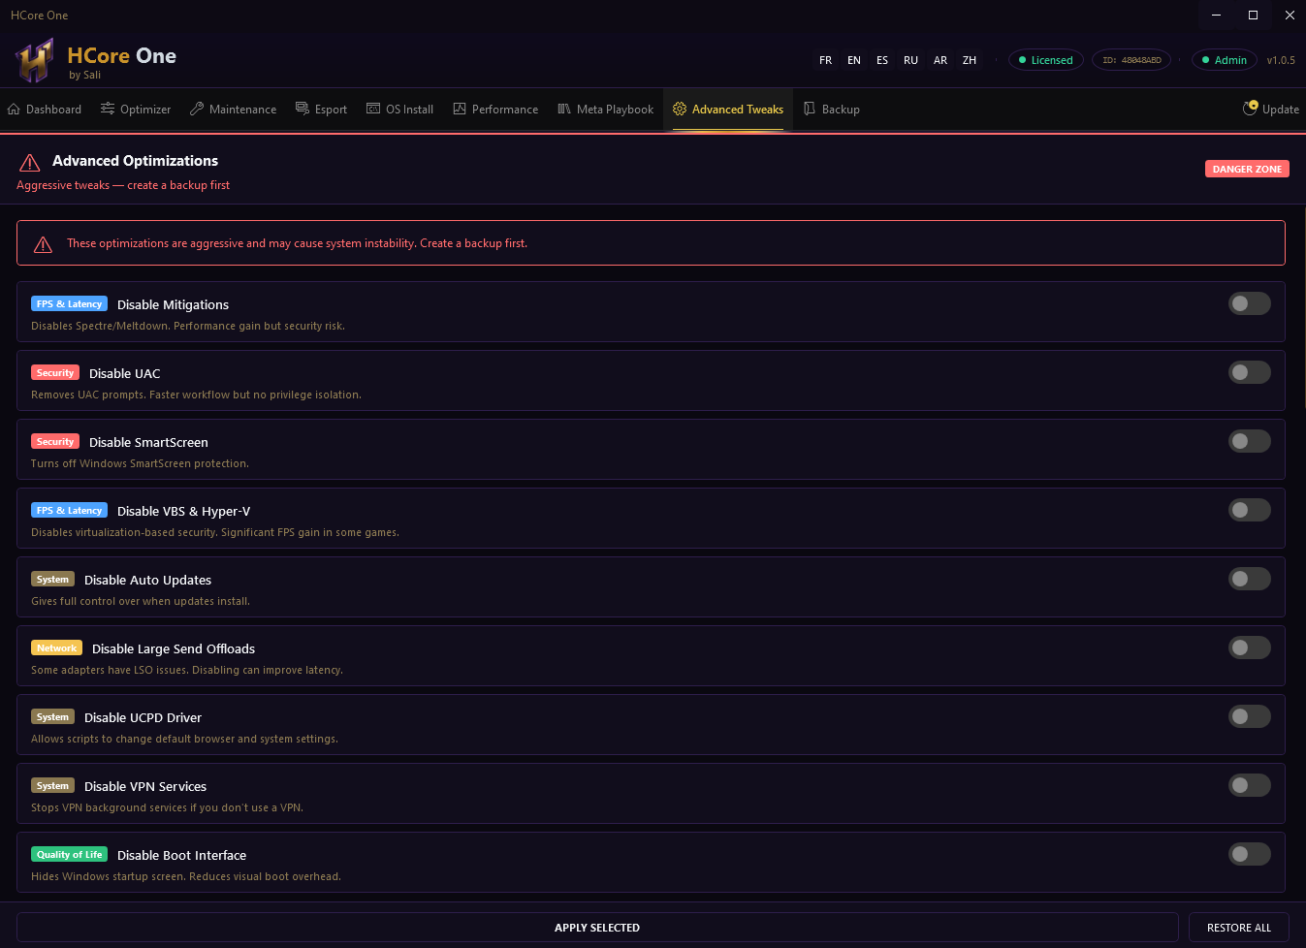
Task: Enable the Disable UCPD Driver switch
Action: point(1250,716)
